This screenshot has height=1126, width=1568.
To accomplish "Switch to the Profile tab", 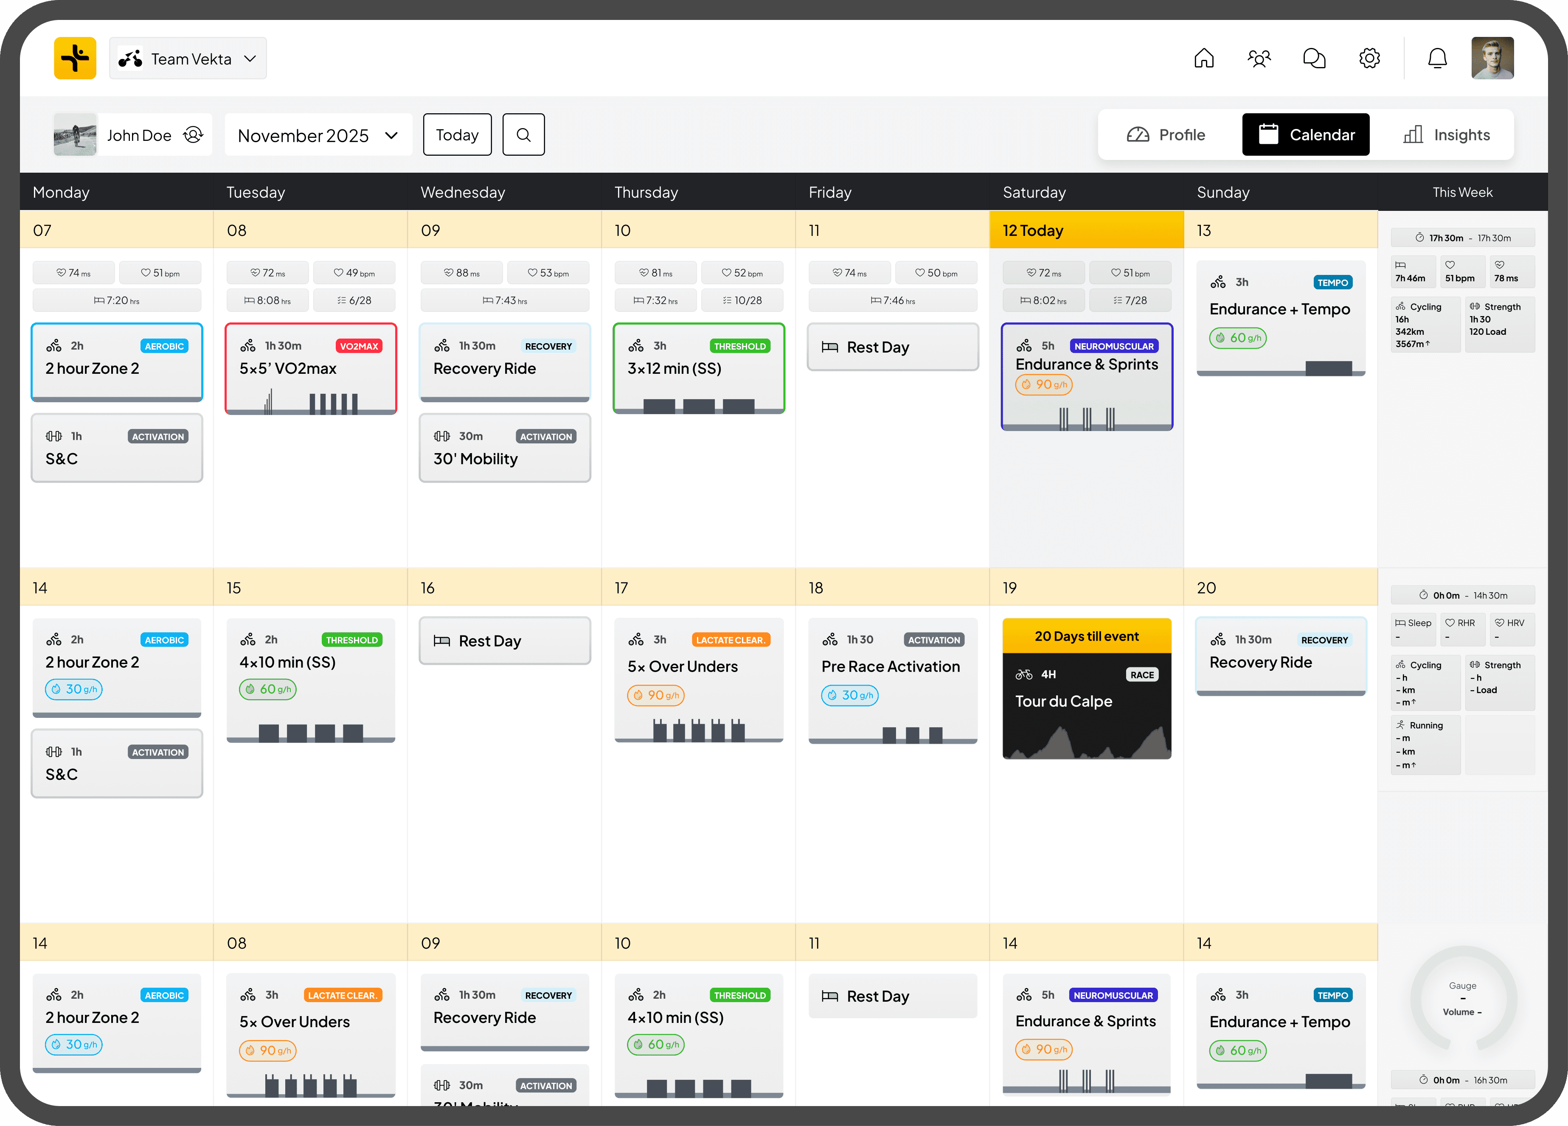I will click(1166, 135).
